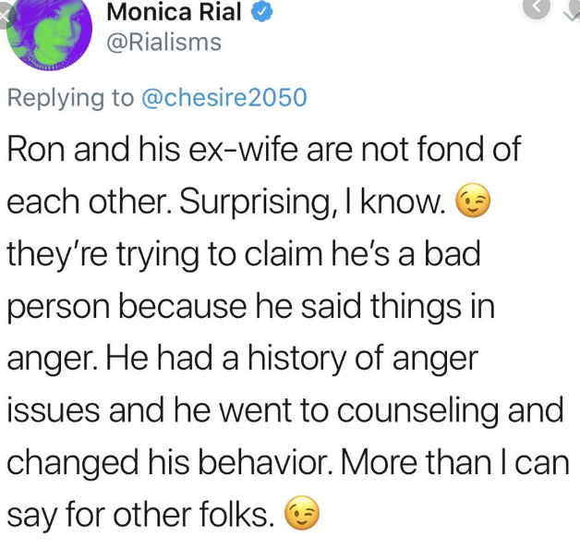The width and height of the screenshot is (580, 549).
Task: Click the word 'person' in the tweet
Action: coord(58,308)
